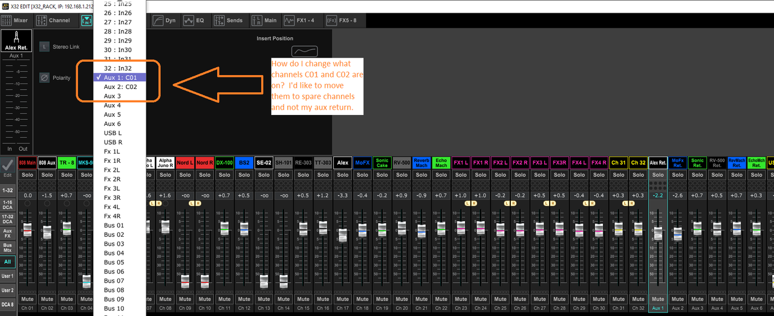Mute the Aux 1 channel
This screenshot has width=774, height=316.
coord(658,299)
